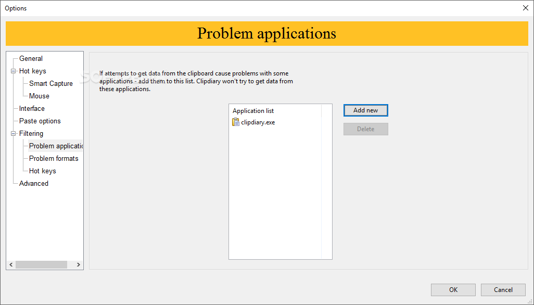Open Hot keys under Filtering
The height and width of the screenshot is (305, 534).
tap(42, 171)
